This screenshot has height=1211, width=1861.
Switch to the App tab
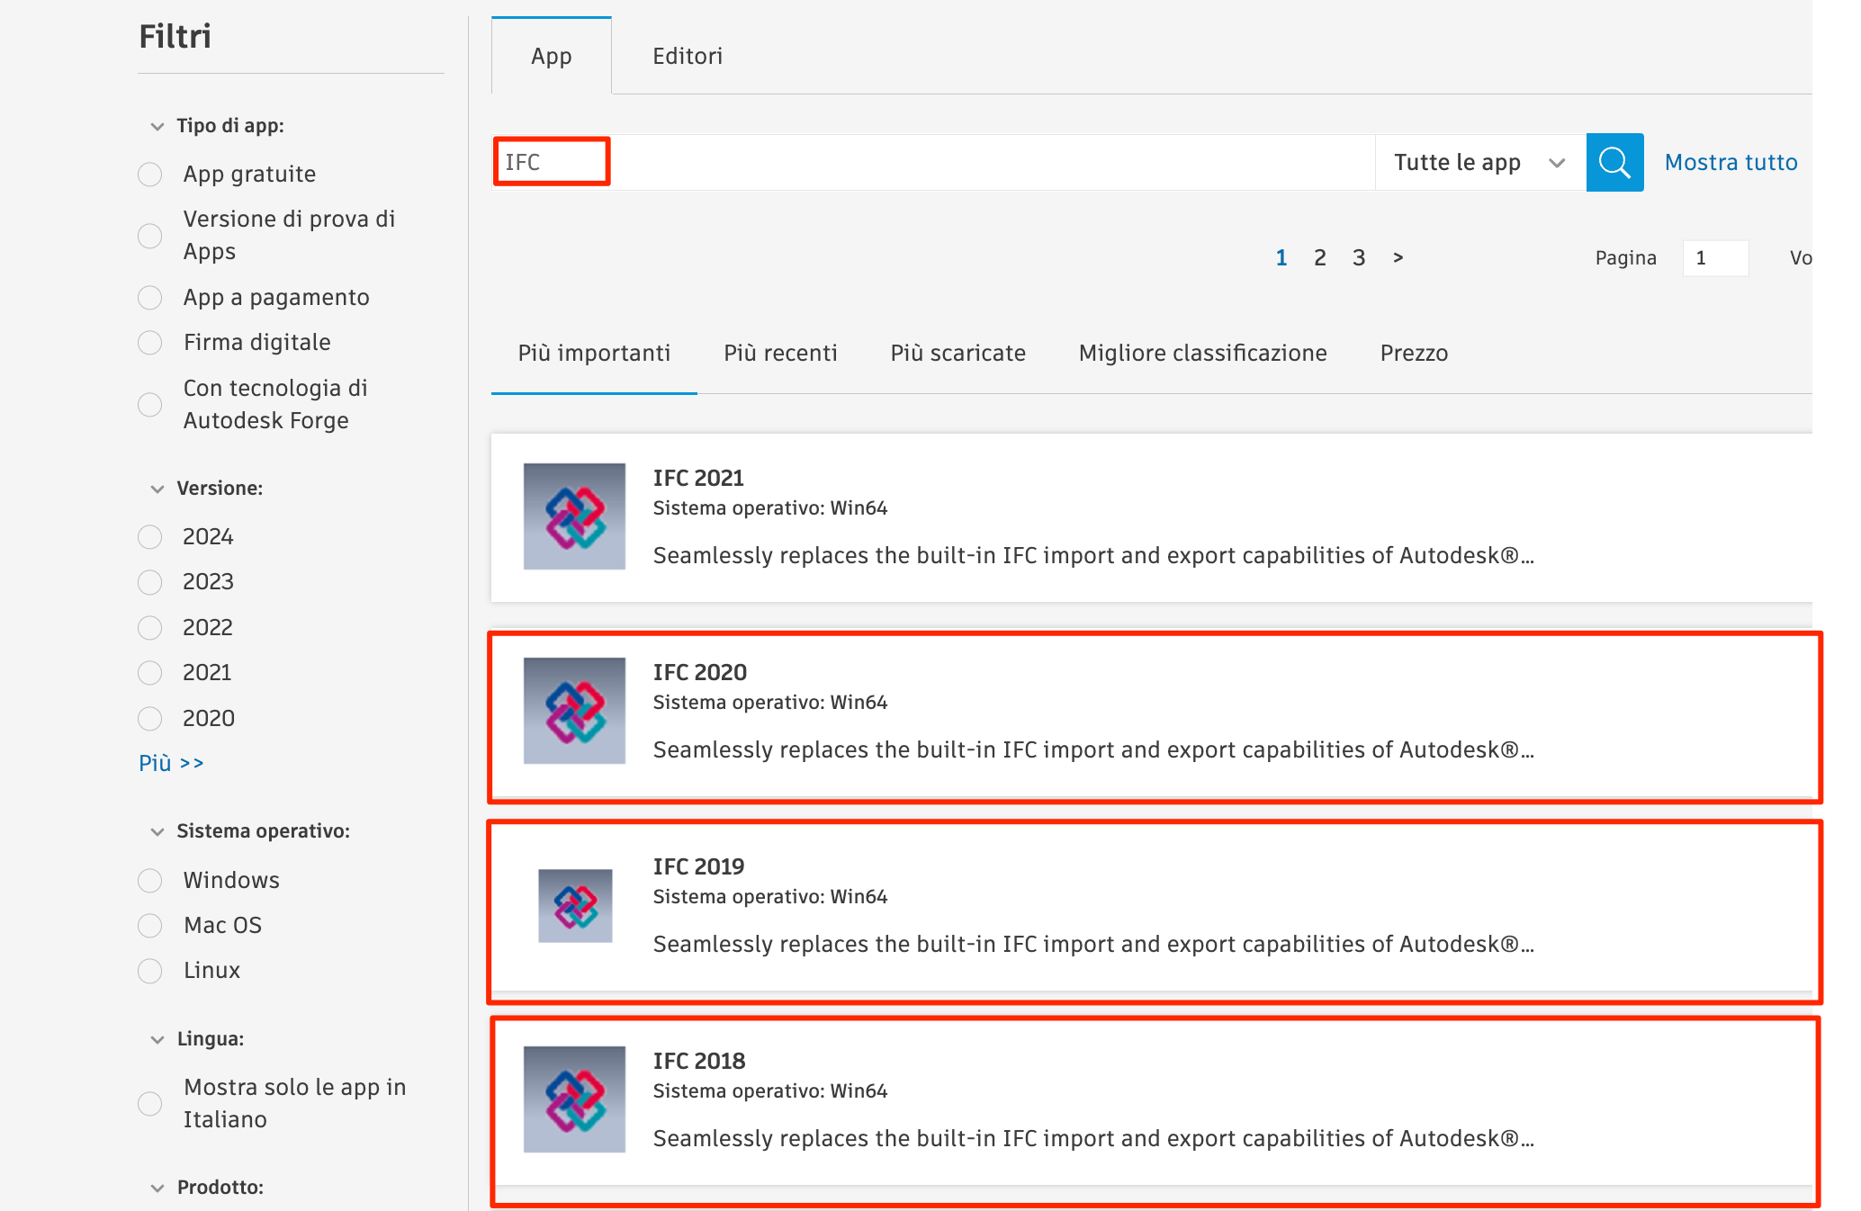point(552,56)
